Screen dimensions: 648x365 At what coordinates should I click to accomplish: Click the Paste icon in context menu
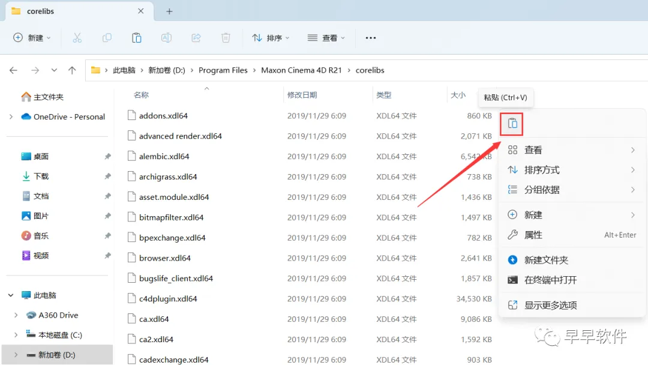coord(512,124)
